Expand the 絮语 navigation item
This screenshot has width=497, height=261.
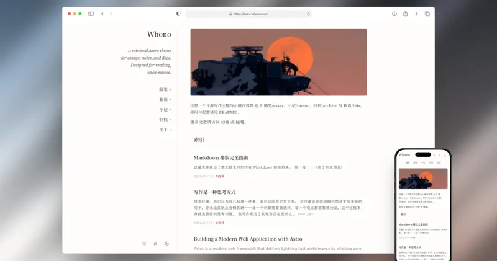164,99
